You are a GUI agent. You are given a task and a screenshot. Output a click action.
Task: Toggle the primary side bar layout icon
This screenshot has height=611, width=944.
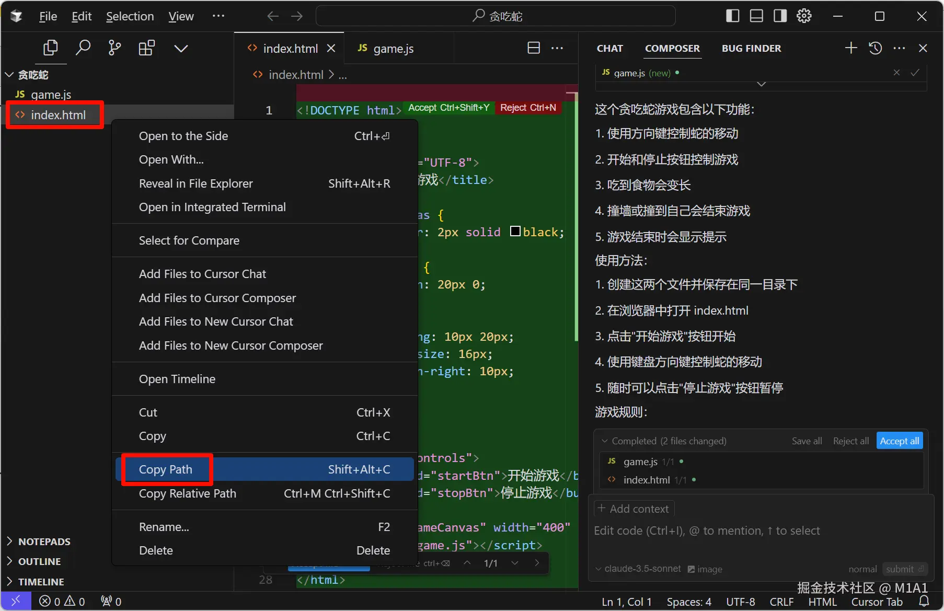tap(733, 16)
